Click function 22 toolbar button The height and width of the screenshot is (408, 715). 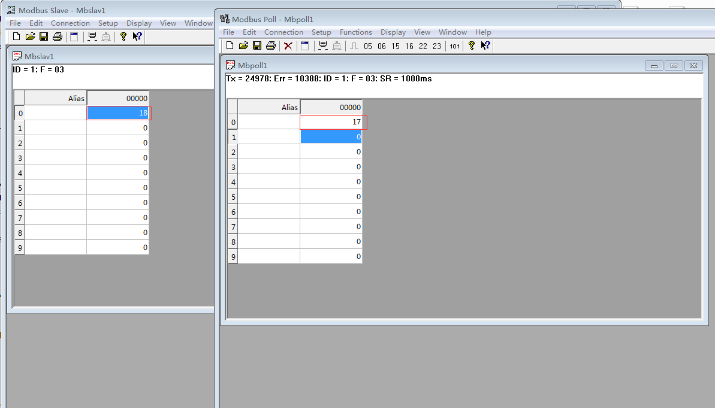(423, 46)
